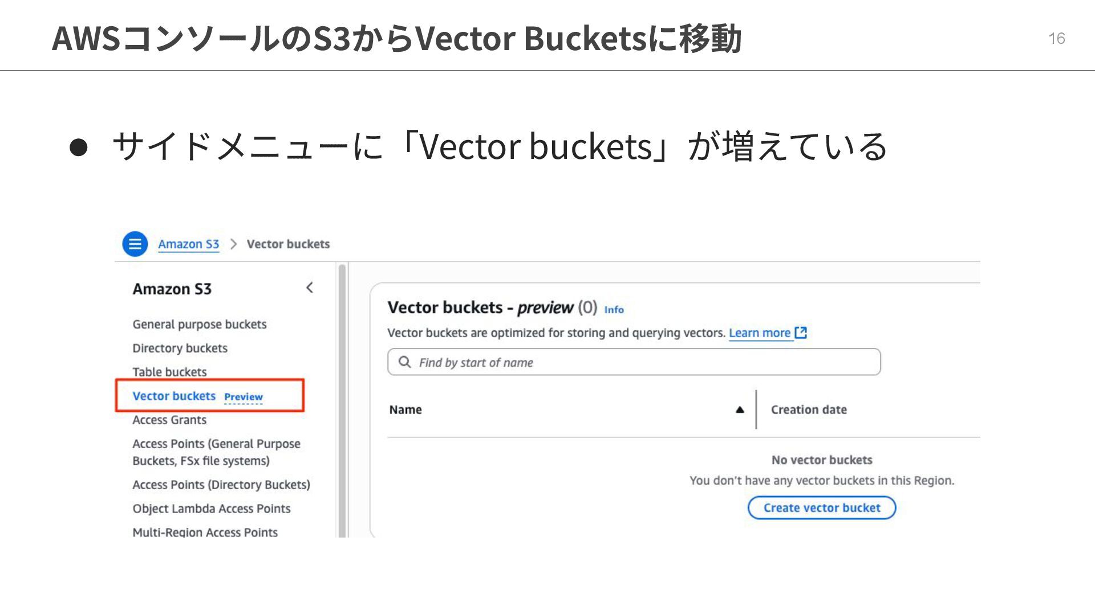Select Vector buckets sidebar entry

[174, 396]
